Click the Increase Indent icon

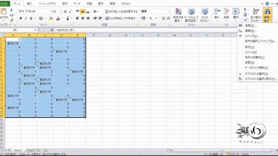[100, 18]
